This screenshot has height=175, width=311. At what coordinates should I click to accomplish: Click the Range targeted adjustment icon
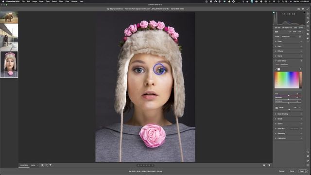coord(276,108)
